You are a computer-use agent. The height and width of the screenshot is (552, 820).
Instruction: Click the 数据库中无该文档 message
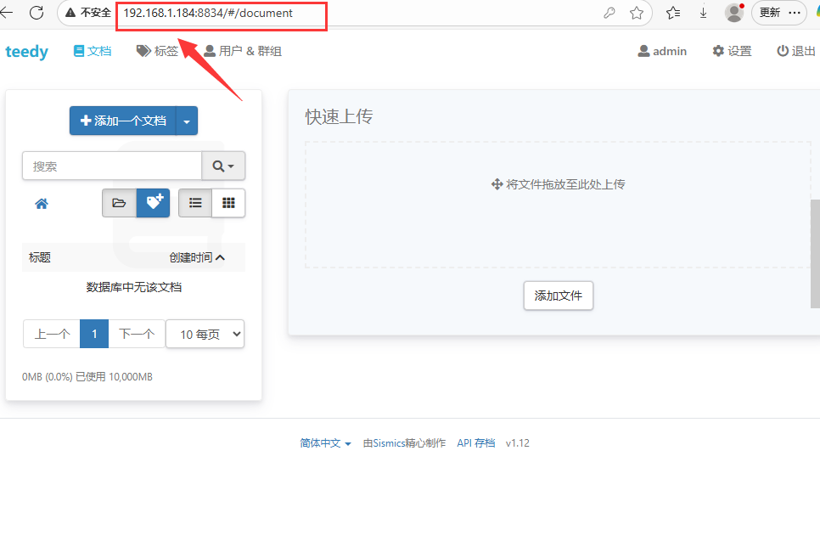click(x=134, y=287)
